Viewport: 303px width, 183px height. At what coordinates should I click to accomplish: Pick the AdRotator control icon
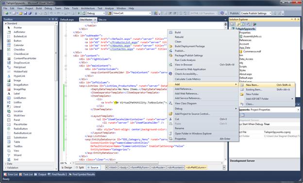tap(9, 32)
